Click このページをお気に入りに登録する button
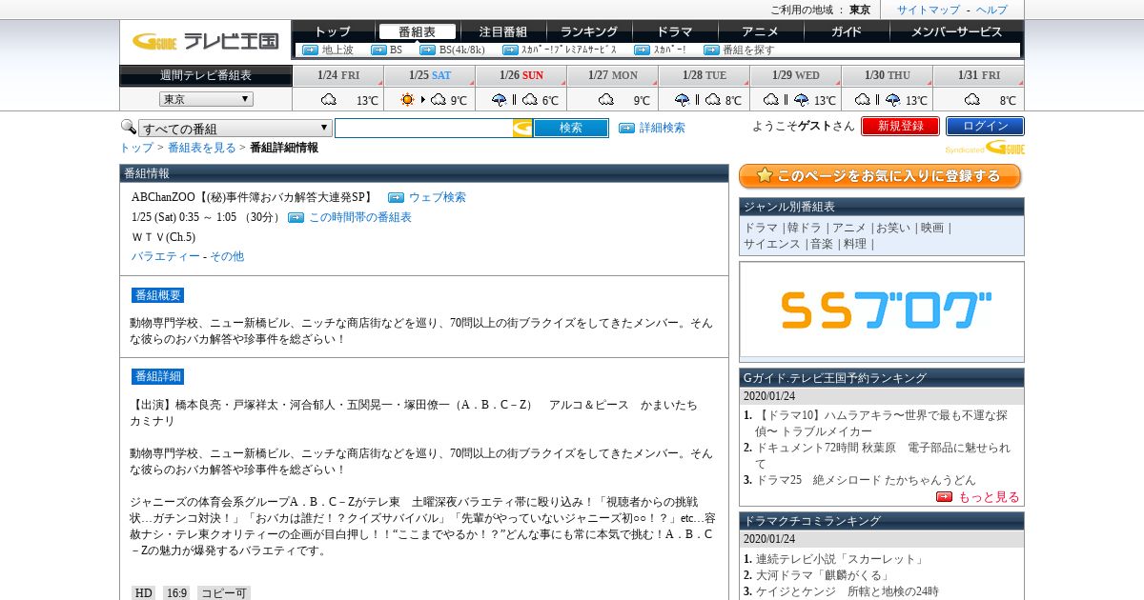1144x600 pixels. (x=880, y=176)
